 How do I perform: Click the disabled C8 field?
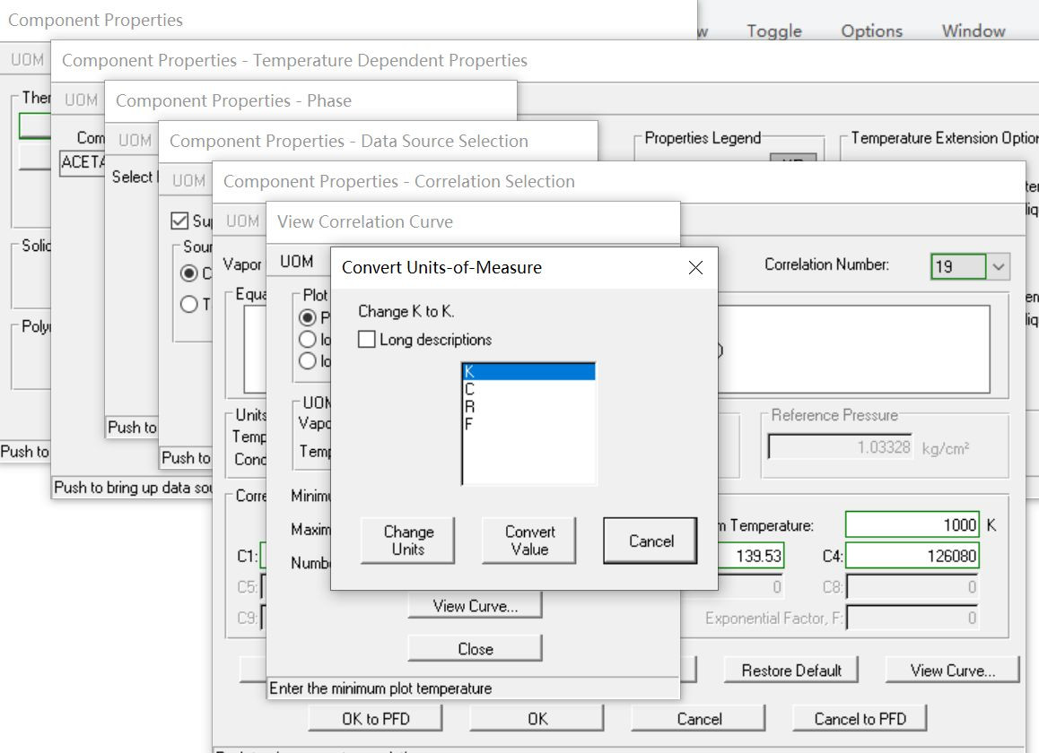pos(912,587)
